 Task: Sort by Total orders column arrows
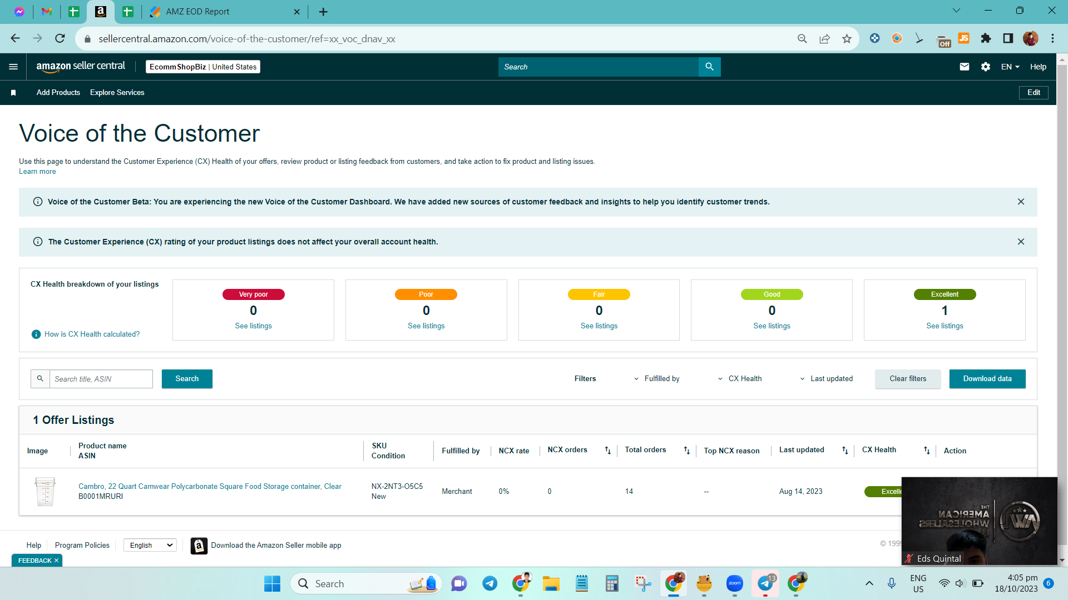point(686,451)
